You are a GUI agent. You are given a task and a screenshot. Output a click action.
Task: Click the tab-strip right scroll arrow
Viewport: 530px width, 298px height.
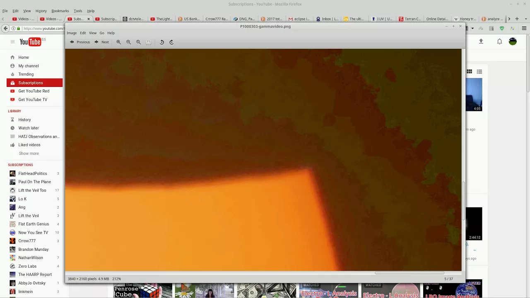[509, 19]
